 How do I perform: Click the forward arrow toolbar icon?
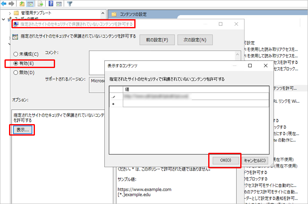11,4
